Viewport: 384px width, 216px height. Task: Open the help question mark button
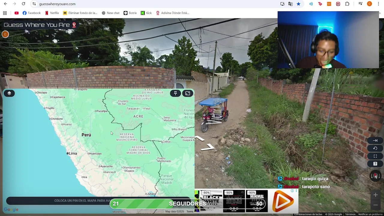point(375,164)
